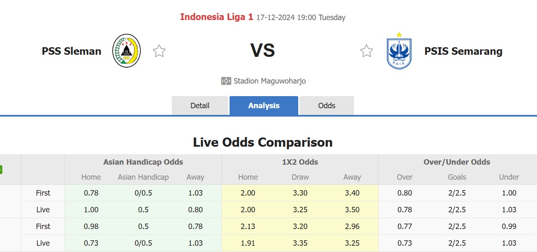Screen dimensions: 537x252
Task: Open the Odds tab
Action: pyautogui.click(x=326, y=106)
